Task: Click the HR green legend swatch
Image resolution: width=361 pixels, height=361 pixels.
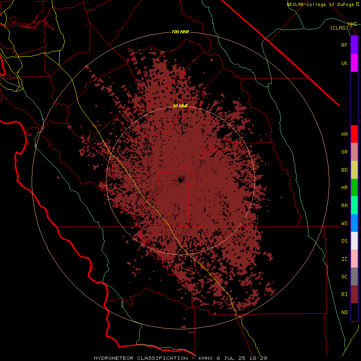Action: (x=354, y=188)
